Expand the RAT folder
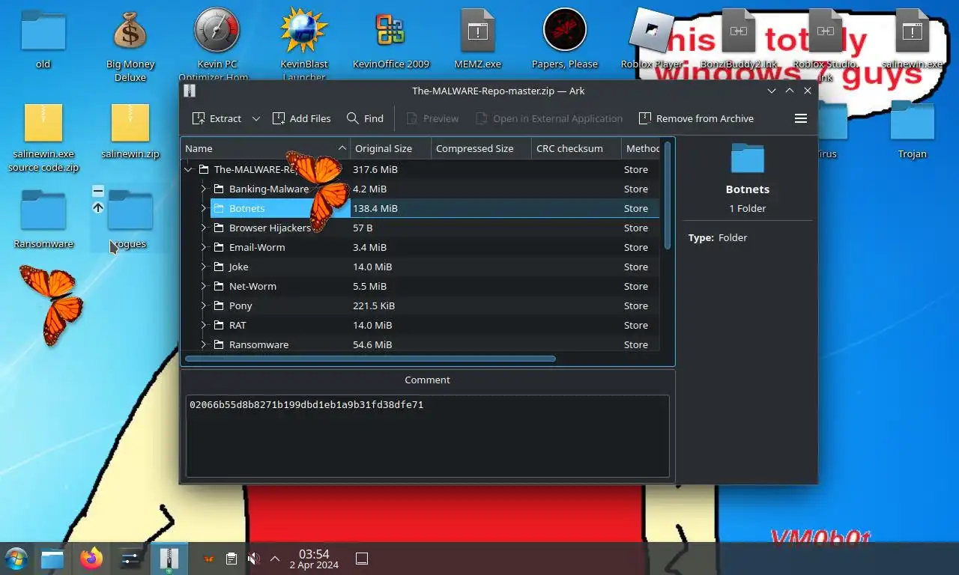 pyautogui.click(x=203, y=325)
